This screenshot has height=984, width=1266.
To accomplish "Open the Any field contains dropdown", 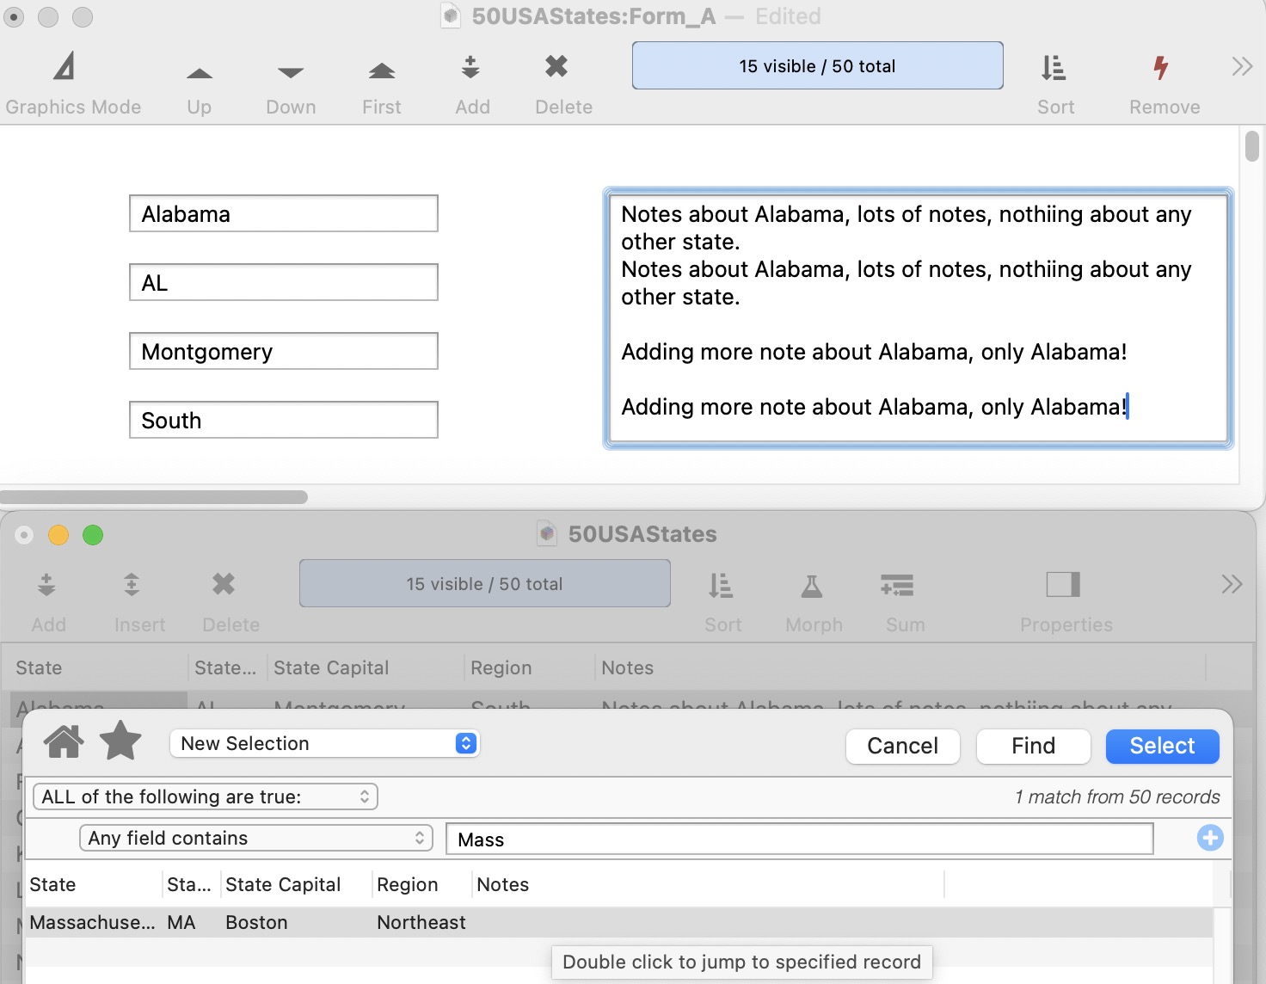I will tap(256, 838).
